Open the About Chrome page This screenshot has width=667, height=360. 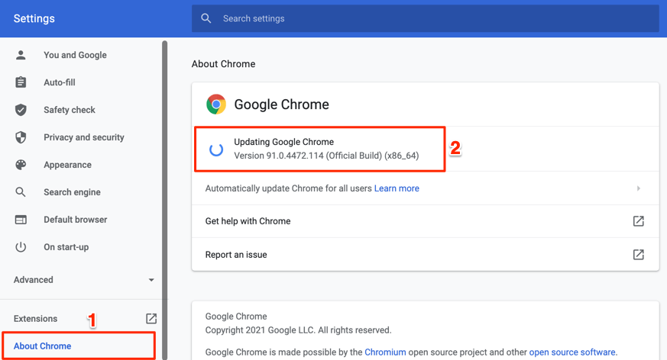click(43, 346)
